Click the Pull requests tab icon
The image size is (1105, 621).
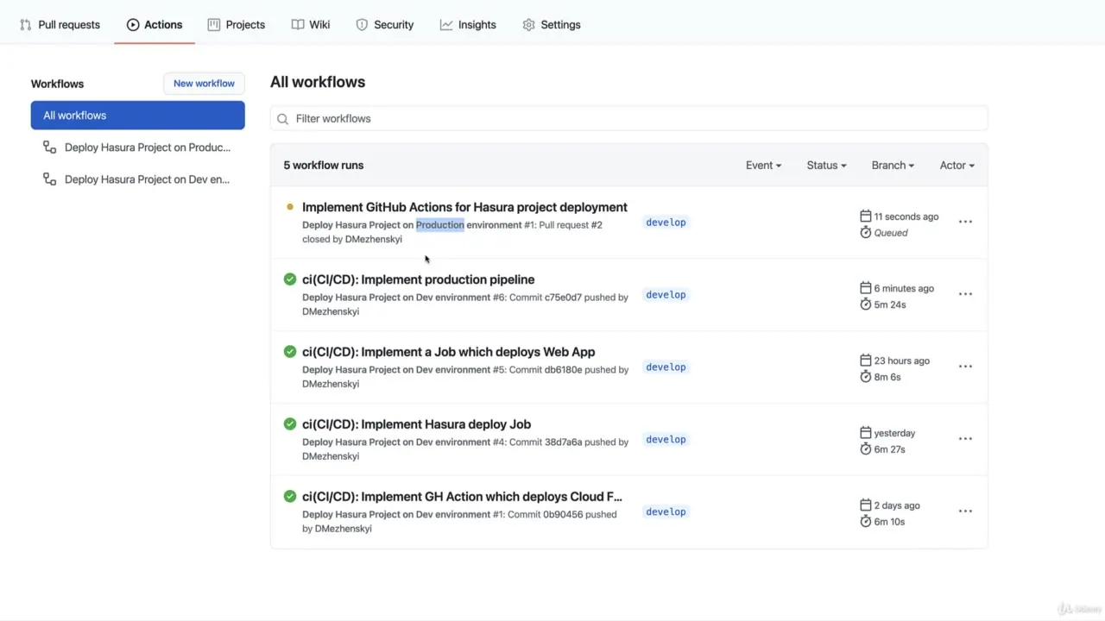(26, 25)
